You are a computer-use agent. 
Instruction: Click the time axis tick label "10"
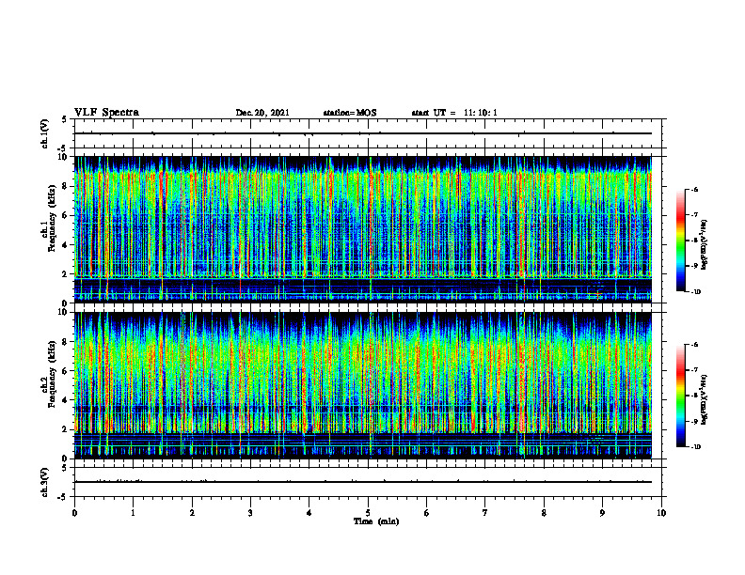(x=661, y=513)
